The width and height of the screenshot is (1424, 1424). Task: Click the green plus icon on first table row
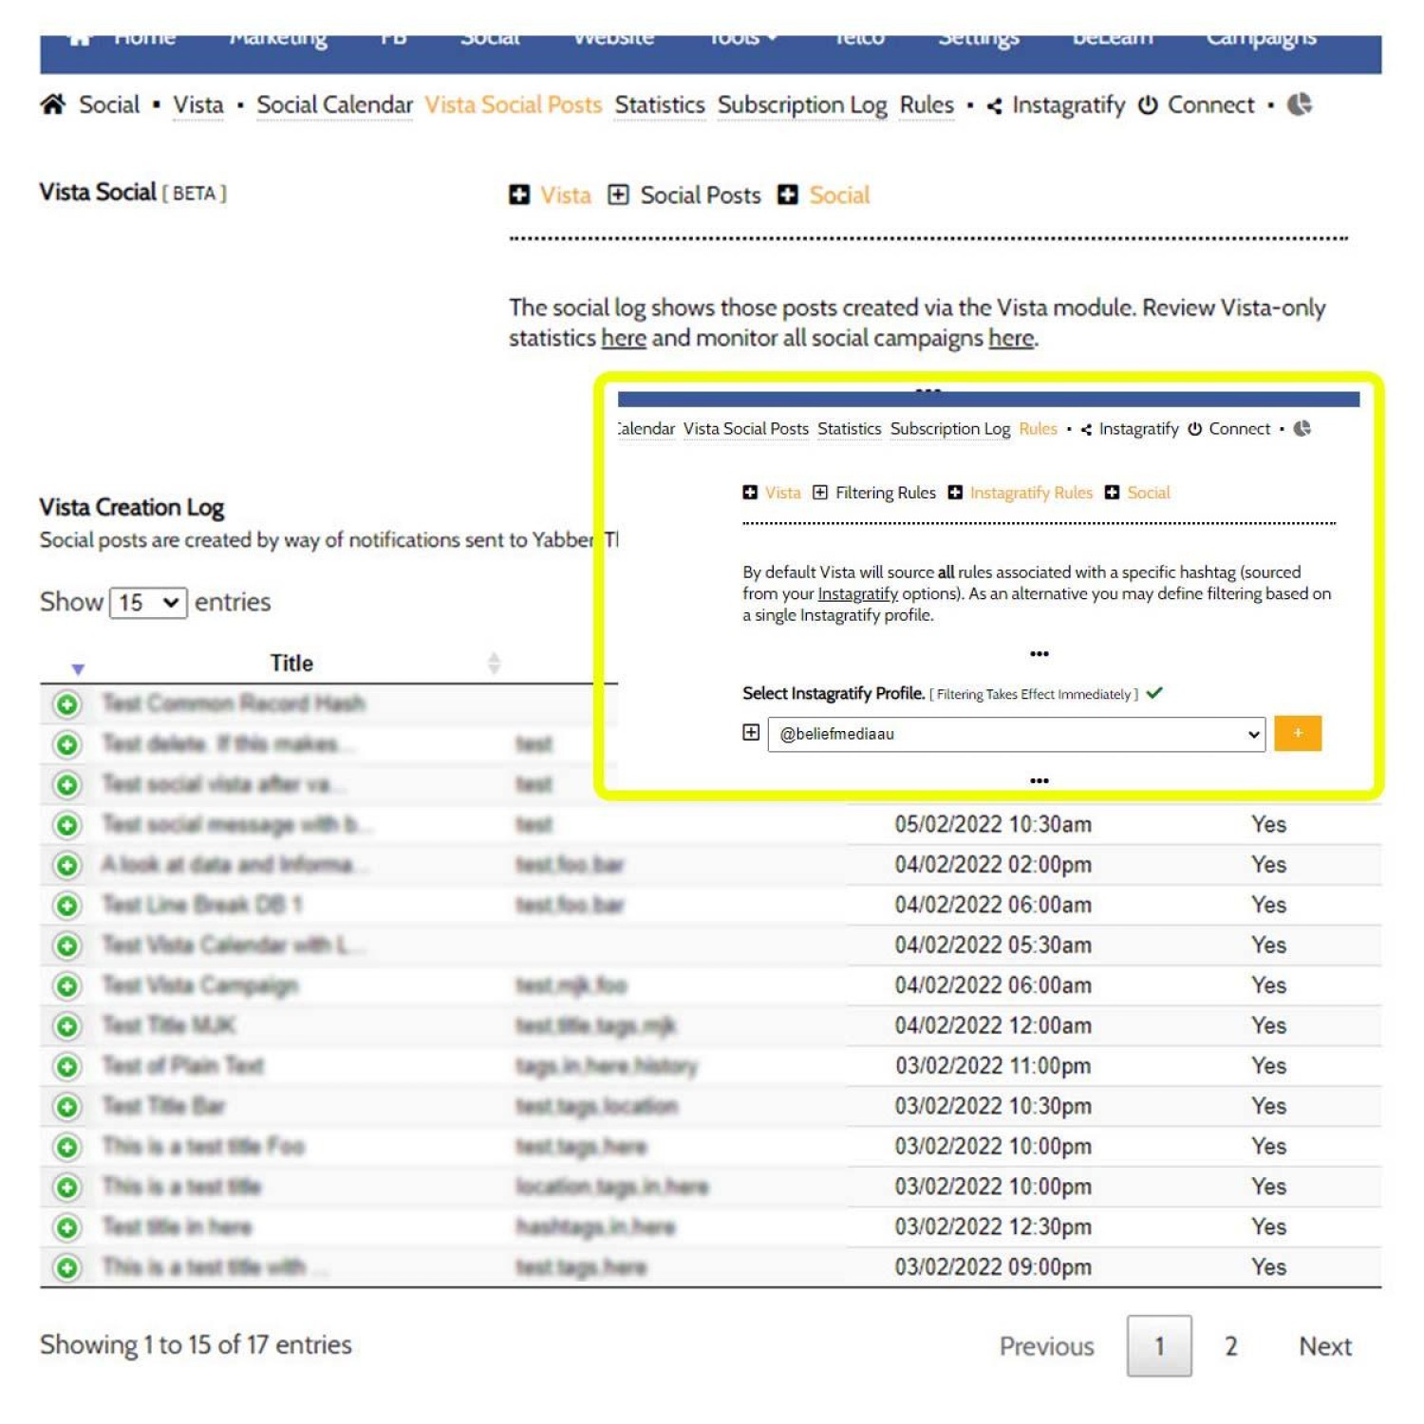[x=66, y=704]
